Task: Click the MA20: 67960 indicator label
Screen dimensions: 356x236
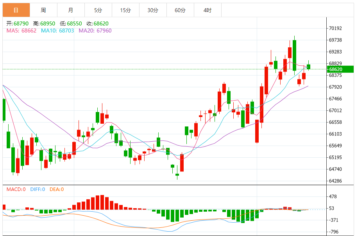Action: click(x=95, y=31)
